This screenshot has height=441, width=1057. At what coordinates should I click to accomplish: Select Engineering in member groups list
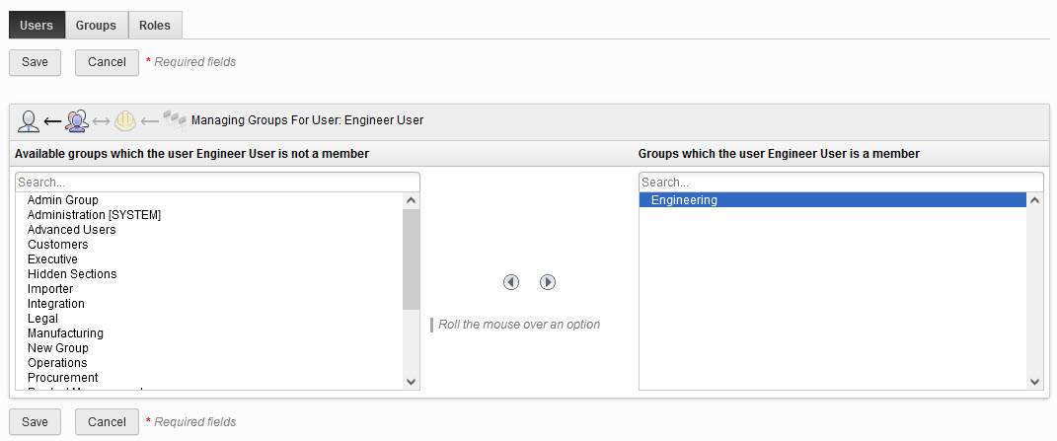(x=833, y=200)
